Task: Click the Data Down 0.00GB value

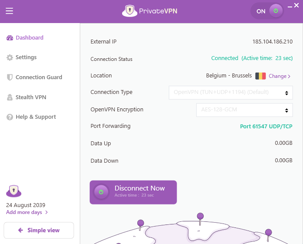Action: [283, 160]
